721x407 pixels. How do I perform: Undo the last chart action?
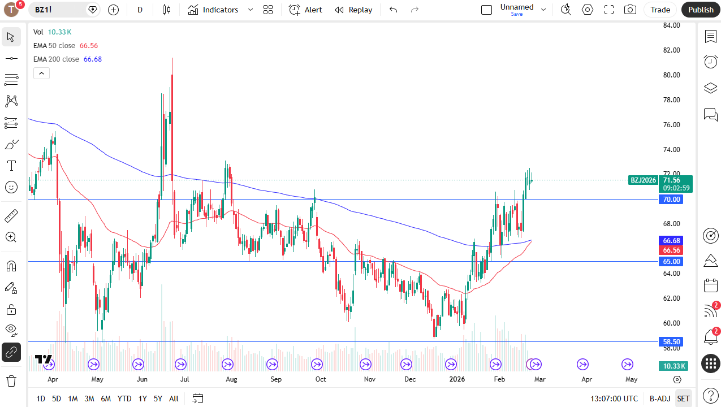pyautogui.click(x=394, y=10)
